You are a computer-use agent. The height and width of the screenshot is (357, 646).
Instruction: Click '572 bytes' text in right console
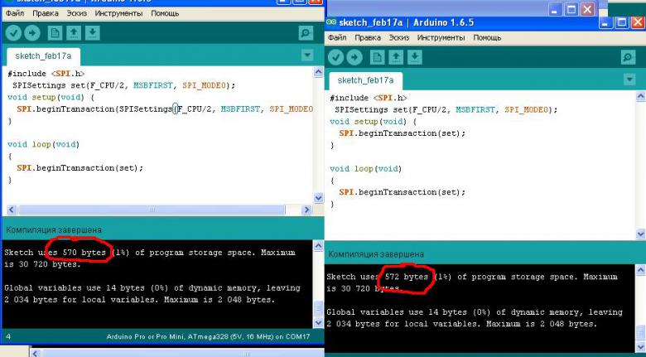tap(406, 277)
